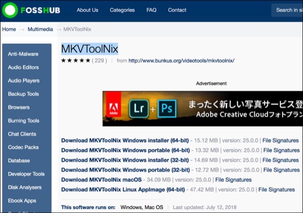
Task: Open the bunkus.org mkvtoolnix link
Action: click(181, 61)
